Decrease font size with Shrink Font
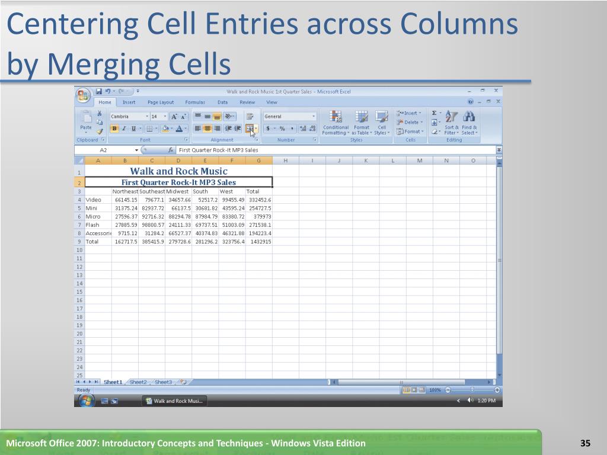This screenshot has width=607, height=455. 184,117
